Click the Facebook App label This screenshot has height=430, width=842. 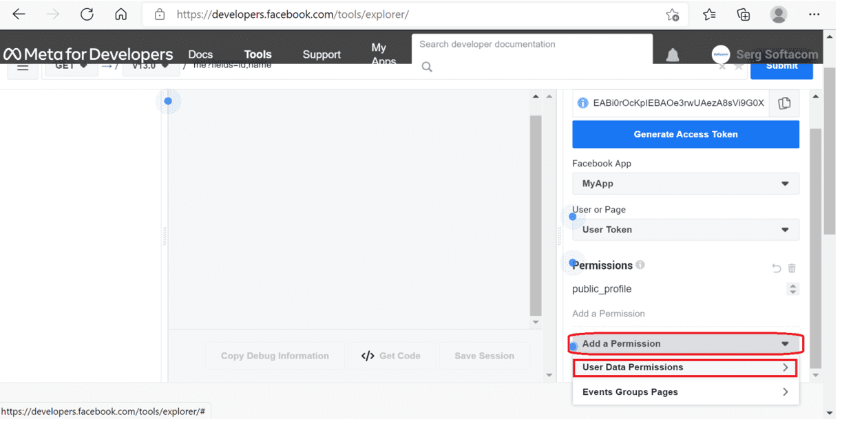[x=602, y=164]
